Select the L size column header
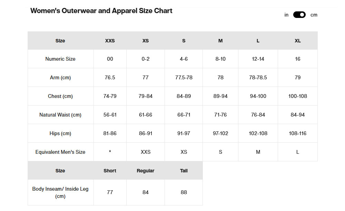Image resolution: width=345 pixels, height=211 pixels. pos(258,41)
